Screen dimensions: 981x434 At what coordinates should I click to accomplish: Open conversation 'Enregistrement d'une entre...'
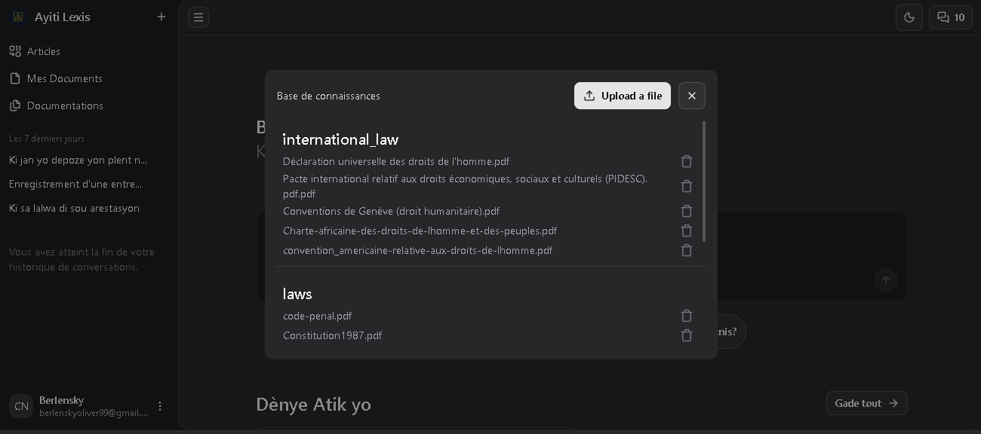pos(75,184)
